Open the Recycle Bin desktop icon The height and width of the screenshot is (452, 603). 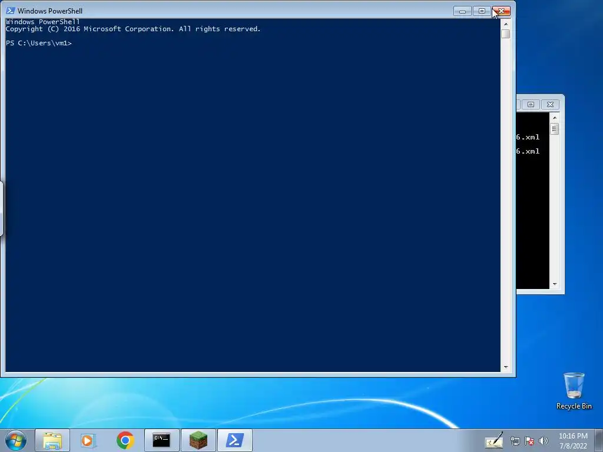pyautogui.click(x=574, y=391)
